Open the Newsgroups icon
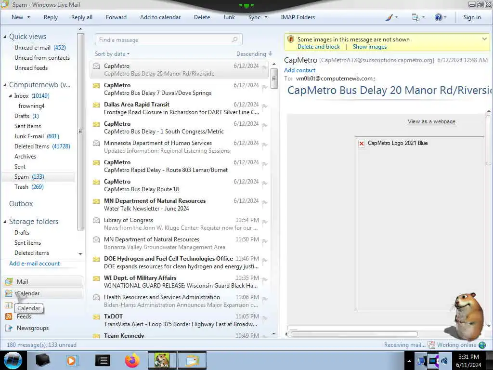Screen dimensions: 493x370 click(x=9, y=328)
